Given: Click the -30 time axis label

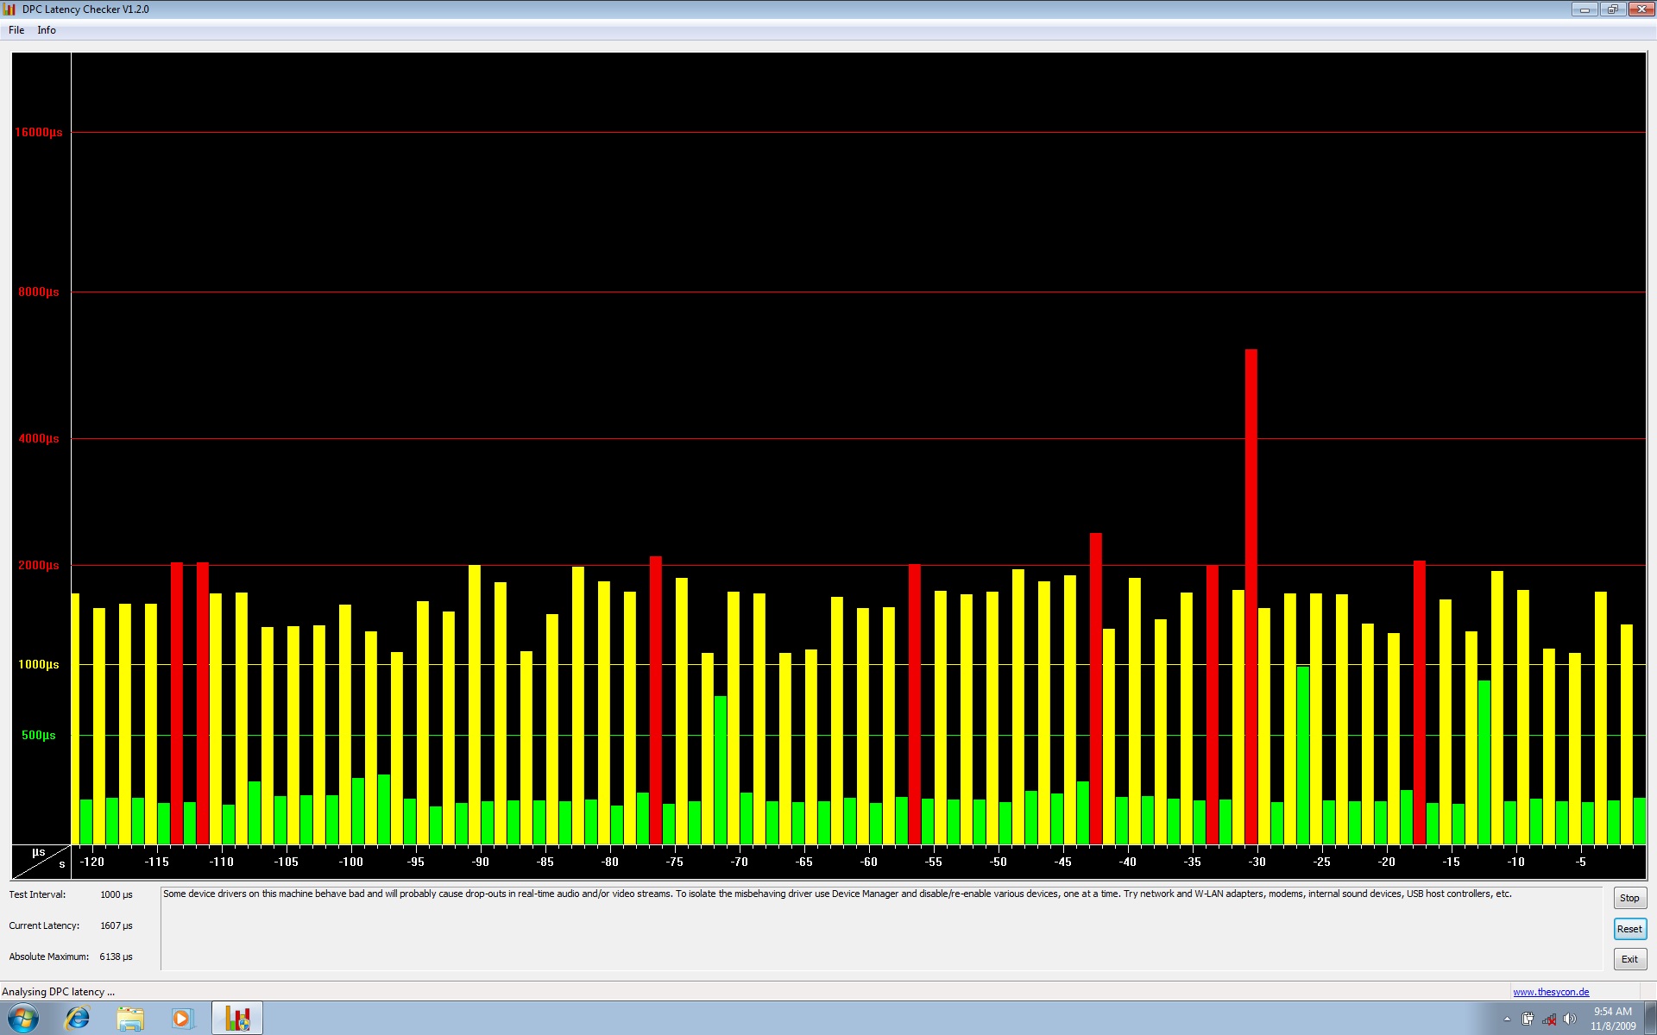Looking at the screenshot, I should (1257, 862).
